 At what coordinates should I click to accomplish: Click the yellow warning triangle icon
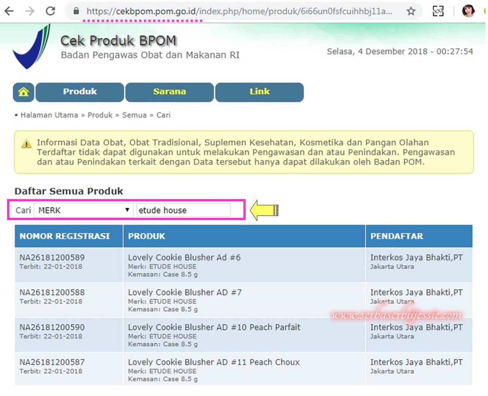(26, 143)
